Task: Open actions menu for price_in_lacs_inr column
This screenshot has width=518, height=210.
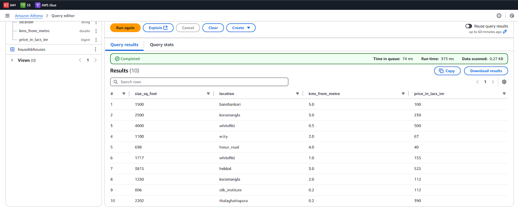Action: click(96, 40)
